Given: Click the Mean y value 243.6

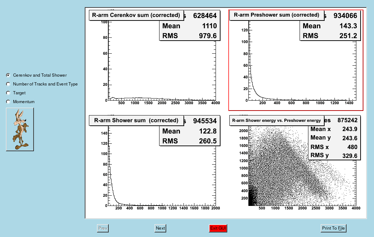Looking at the screenshot, I should click(x=350, y=138).
